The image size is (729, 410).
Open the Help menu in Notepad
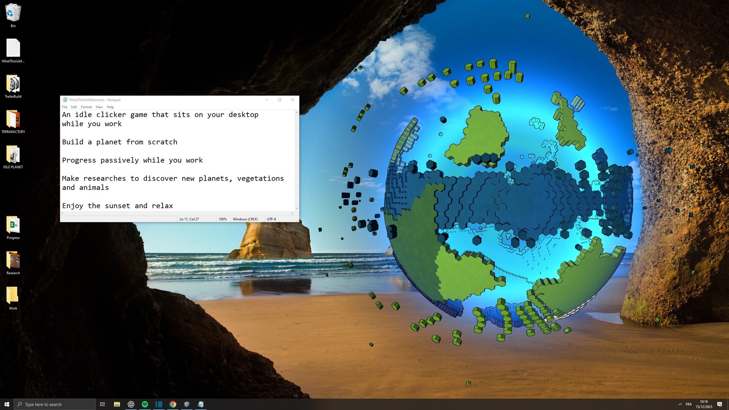pyautogui.click(x=110, y=107)
